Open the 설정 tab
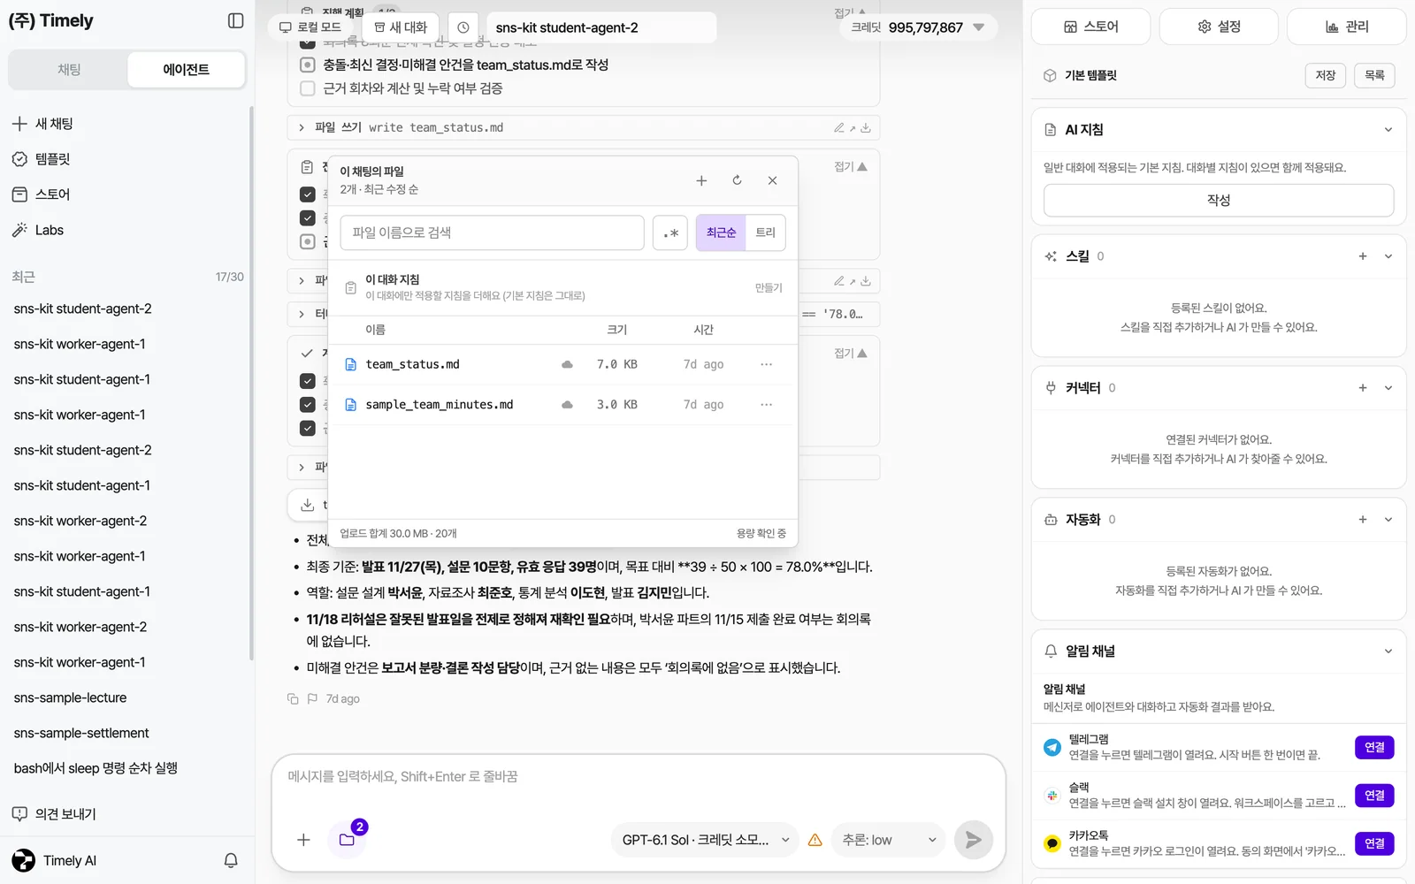1415x884 pixels. pos(1219,27)
